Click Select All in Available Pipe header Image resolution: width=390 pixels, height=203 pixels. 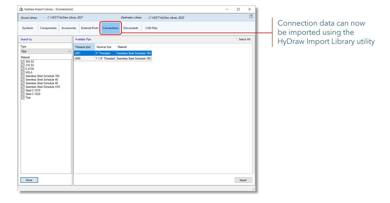[244, 39]
